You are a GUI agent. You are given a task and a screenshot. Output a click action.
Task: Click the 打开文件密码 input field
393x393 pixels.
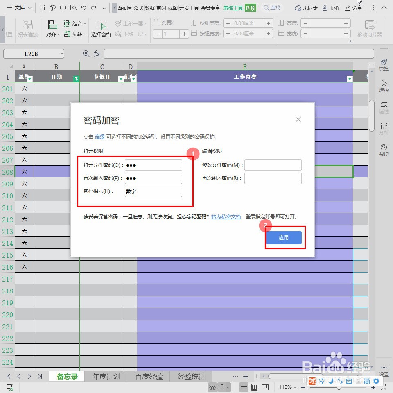154,165
